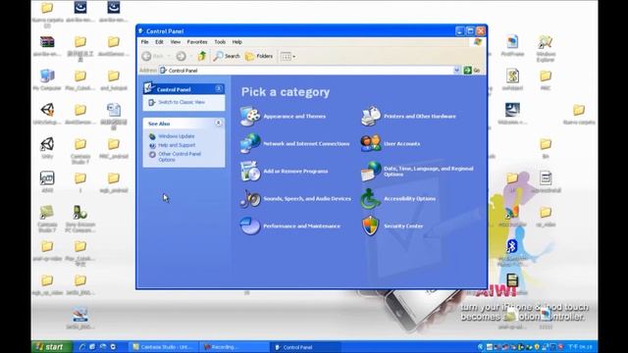Click the Control Panel taskbar button
Screen dimensions: 628x353
pos(305,347)
